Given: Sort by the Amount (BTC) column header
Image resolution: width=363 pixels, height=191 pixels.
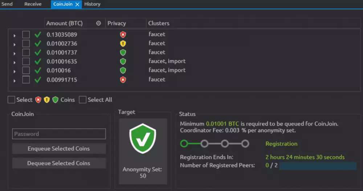Looking at the screenshot, I should (75, 23).
